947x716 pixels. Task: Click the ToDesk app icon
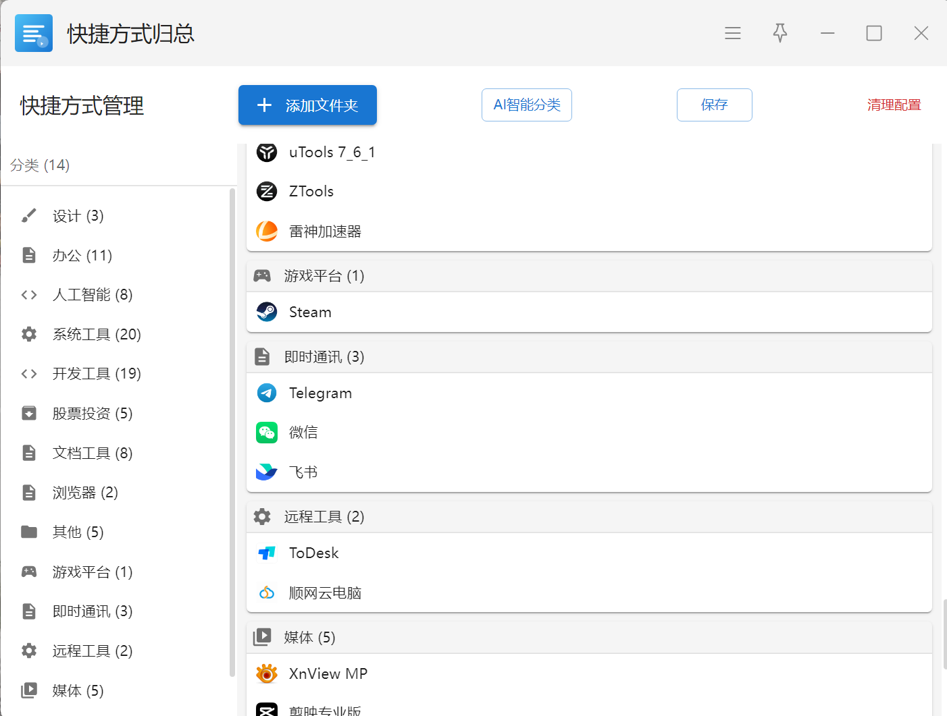coord(267,553)
